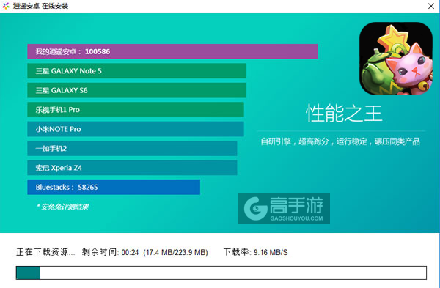Click the download rate 9.16 MB/S
The height and width of the screenshot is (288, 440).
[271, 252]
